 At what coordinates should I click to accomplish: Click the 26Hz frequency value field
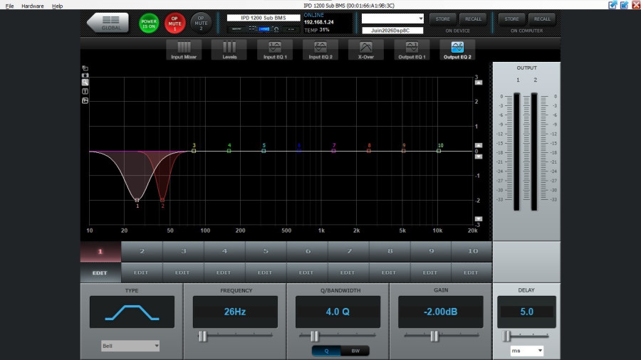235,312
